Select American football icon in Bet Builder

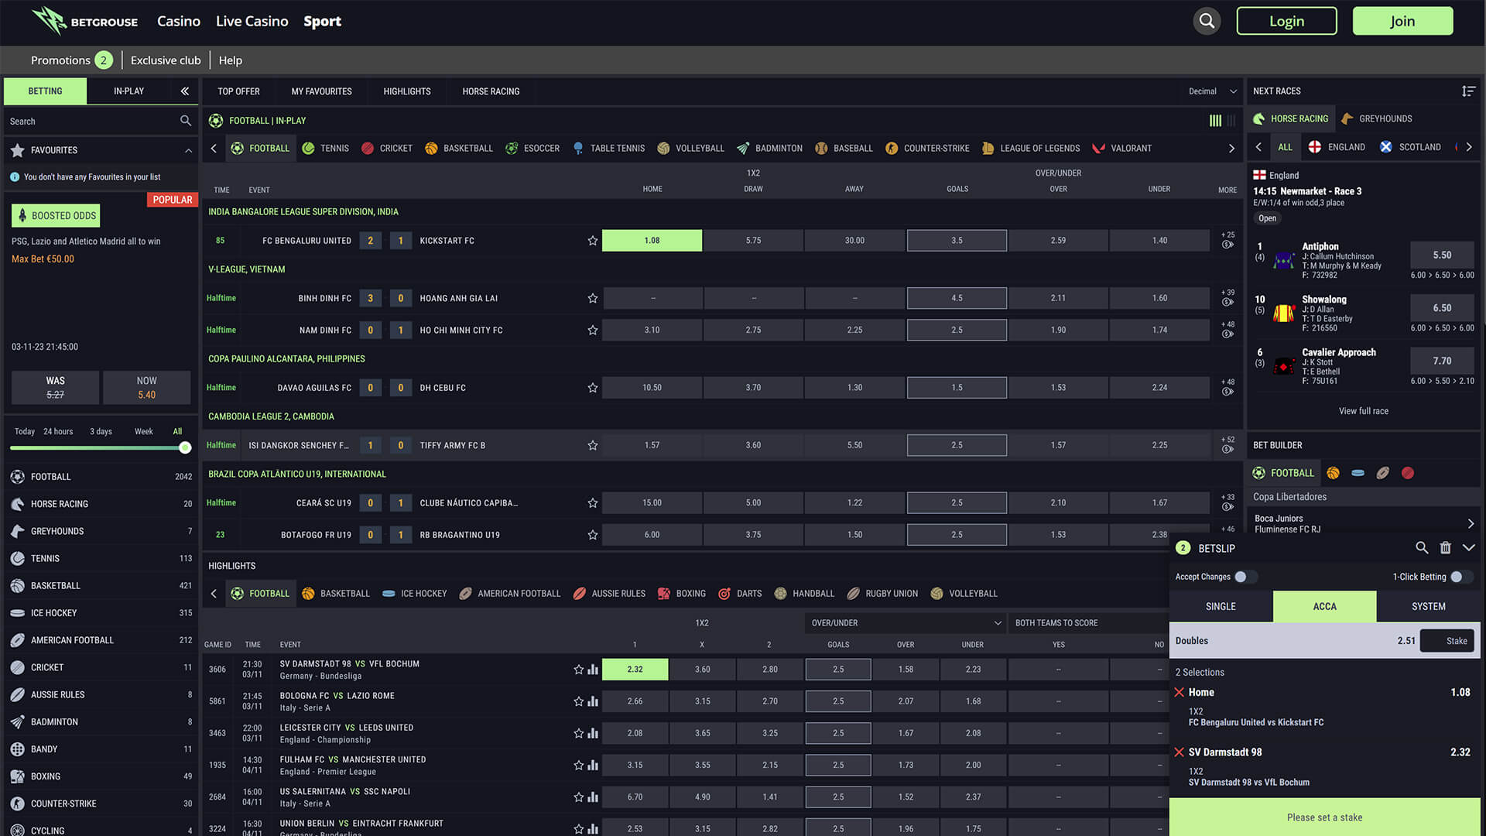(x=1383, y=473)
